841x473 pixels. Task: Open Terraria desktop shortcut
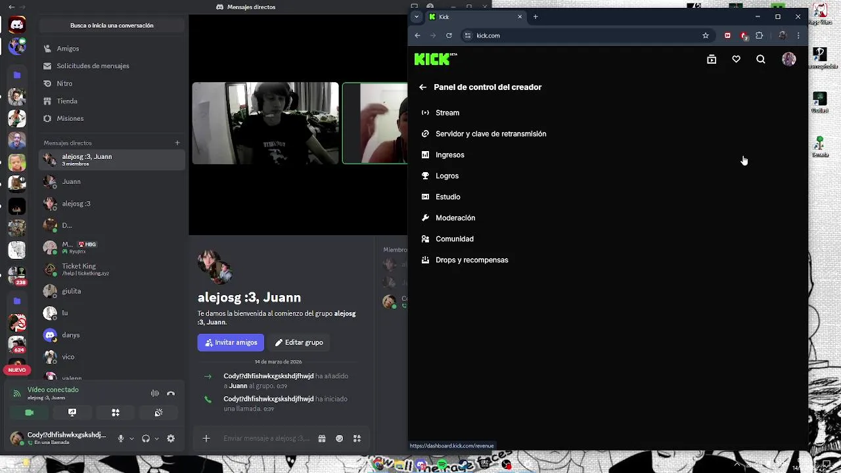[819, 146]
